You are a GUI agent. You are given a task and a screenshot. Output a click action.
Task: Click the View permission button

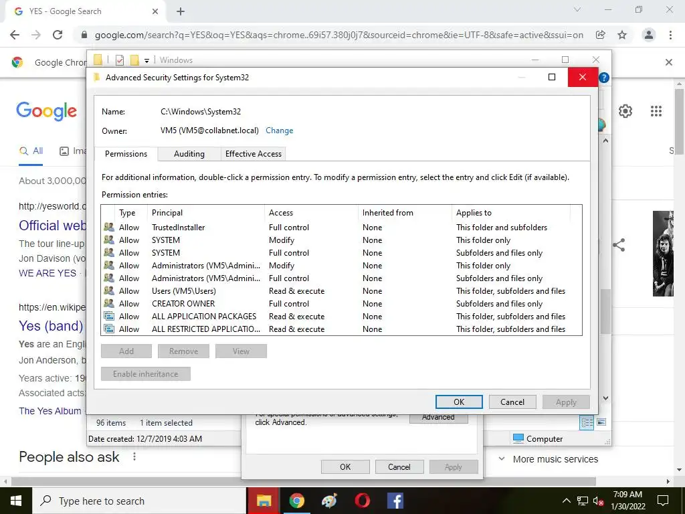[x=241, y=351]
